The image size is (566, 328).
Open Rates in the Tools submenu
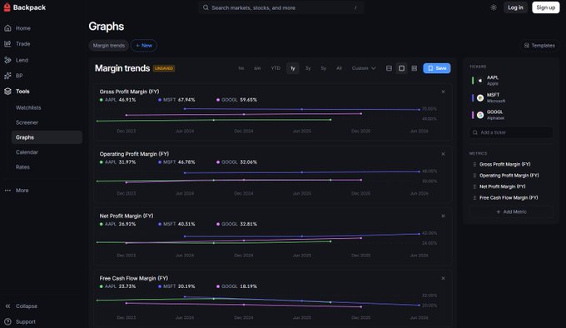point(22,167)
